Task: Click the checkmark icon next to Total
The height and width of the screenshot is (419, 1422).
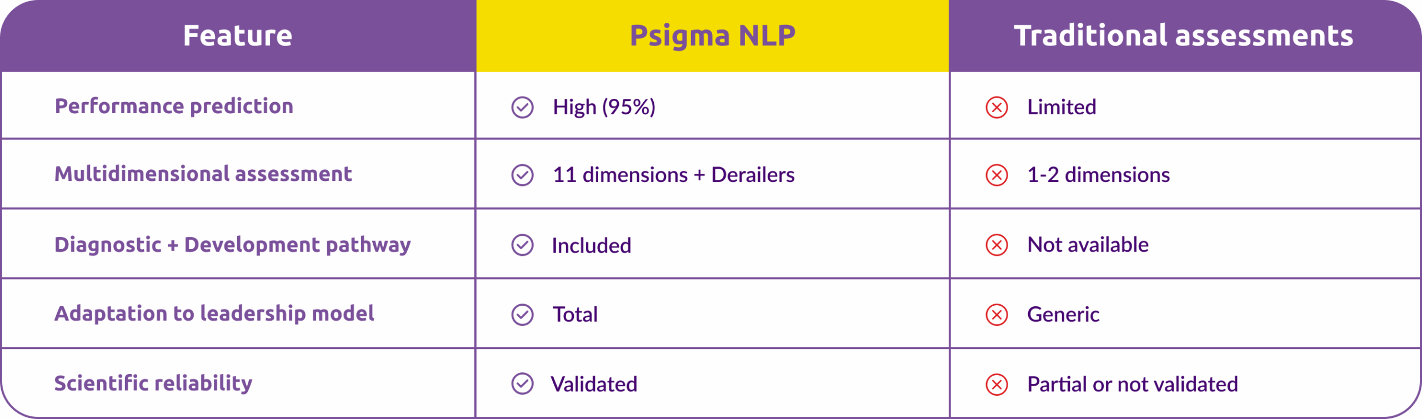Action: tap(522, 315)
